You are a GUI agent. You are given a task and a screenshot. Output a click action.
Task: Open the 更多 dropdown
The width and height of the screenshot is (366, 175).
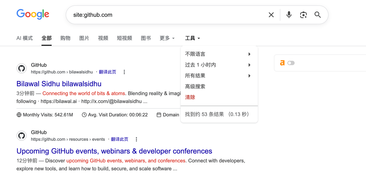(x=167, y=38)
